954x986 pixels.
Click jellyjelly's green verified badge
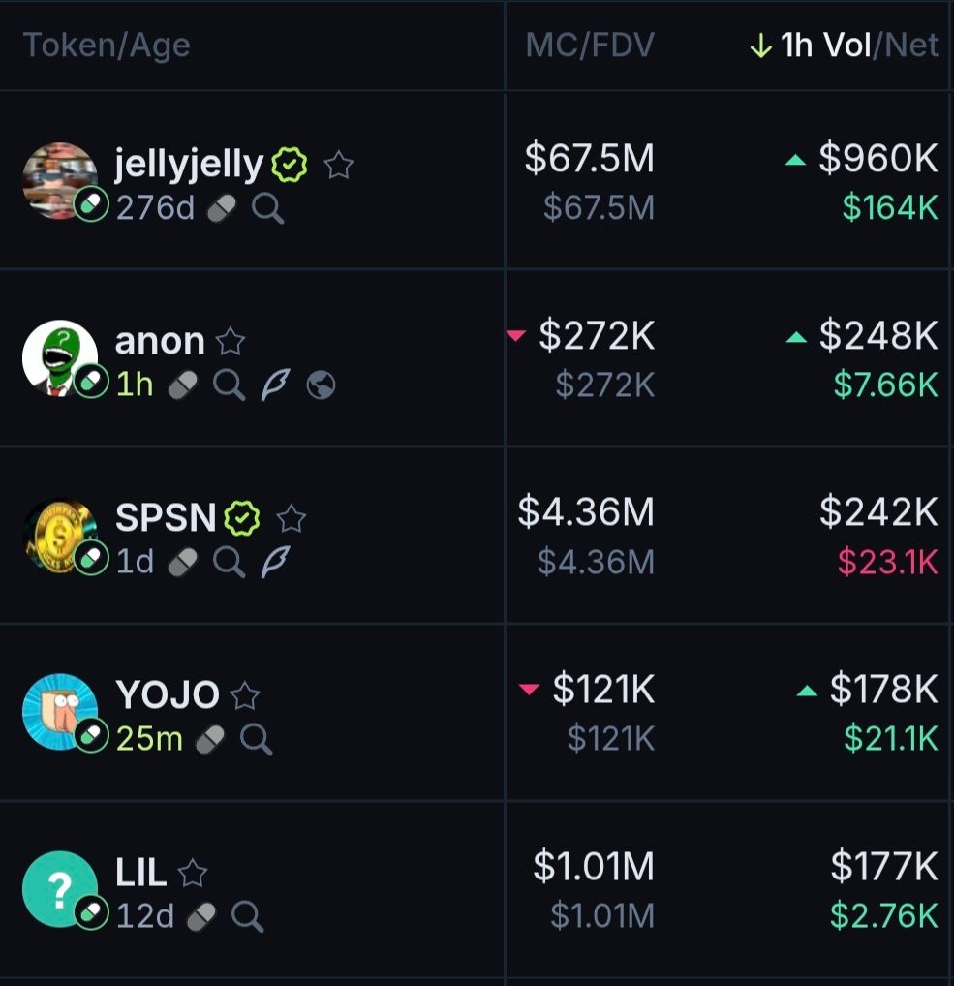[289, 167]
